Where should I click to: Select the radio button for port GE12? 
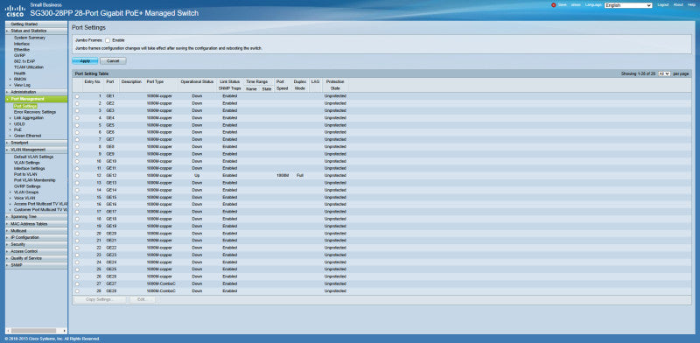click(77, 176)
